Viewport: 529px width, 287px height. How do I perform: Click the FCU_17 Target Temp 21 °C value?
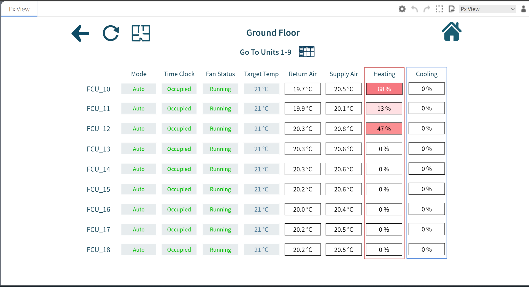click(x=261, y=229)
